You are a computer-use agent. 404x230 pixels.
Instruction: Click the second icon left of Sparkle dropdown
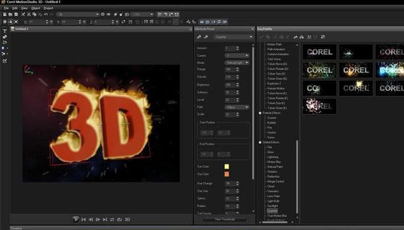click(x=206, y=37)
